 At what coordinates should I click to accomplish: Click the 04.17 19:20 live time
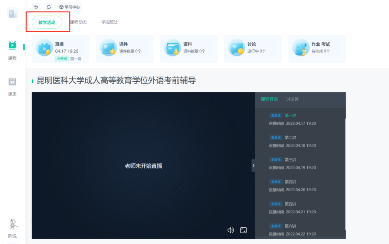(x=67, y=51)
